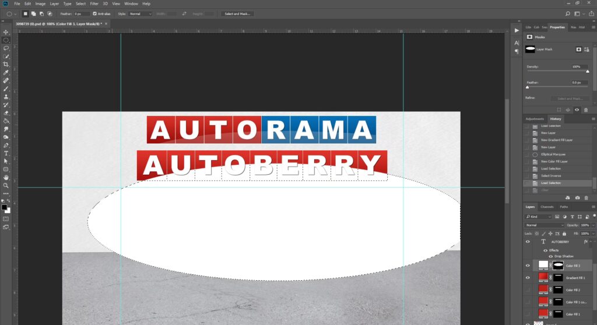Create new snapshot with camera icon
Screen dimensions: 597x325
[577, 197]
